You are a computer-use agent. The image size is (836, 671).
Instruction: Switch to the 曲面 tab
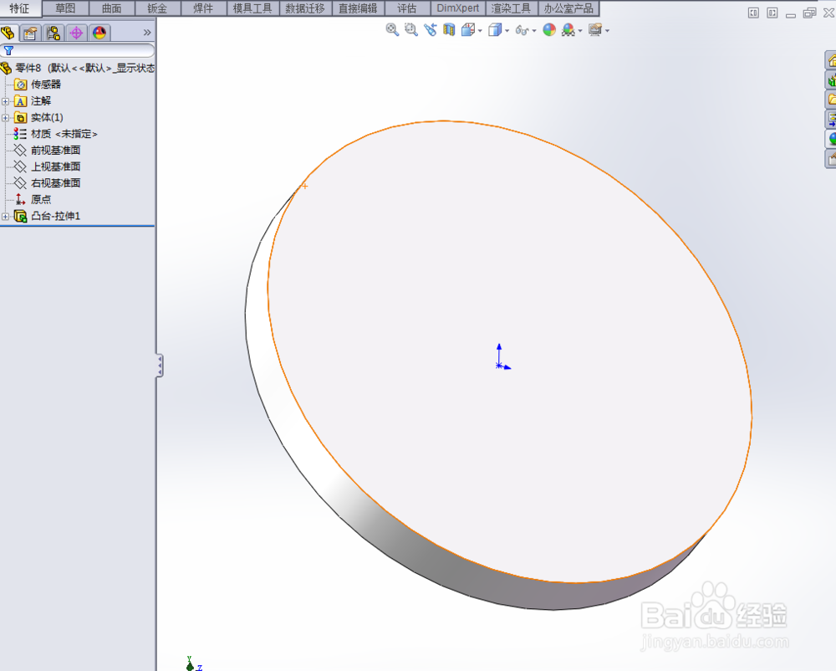111,8
